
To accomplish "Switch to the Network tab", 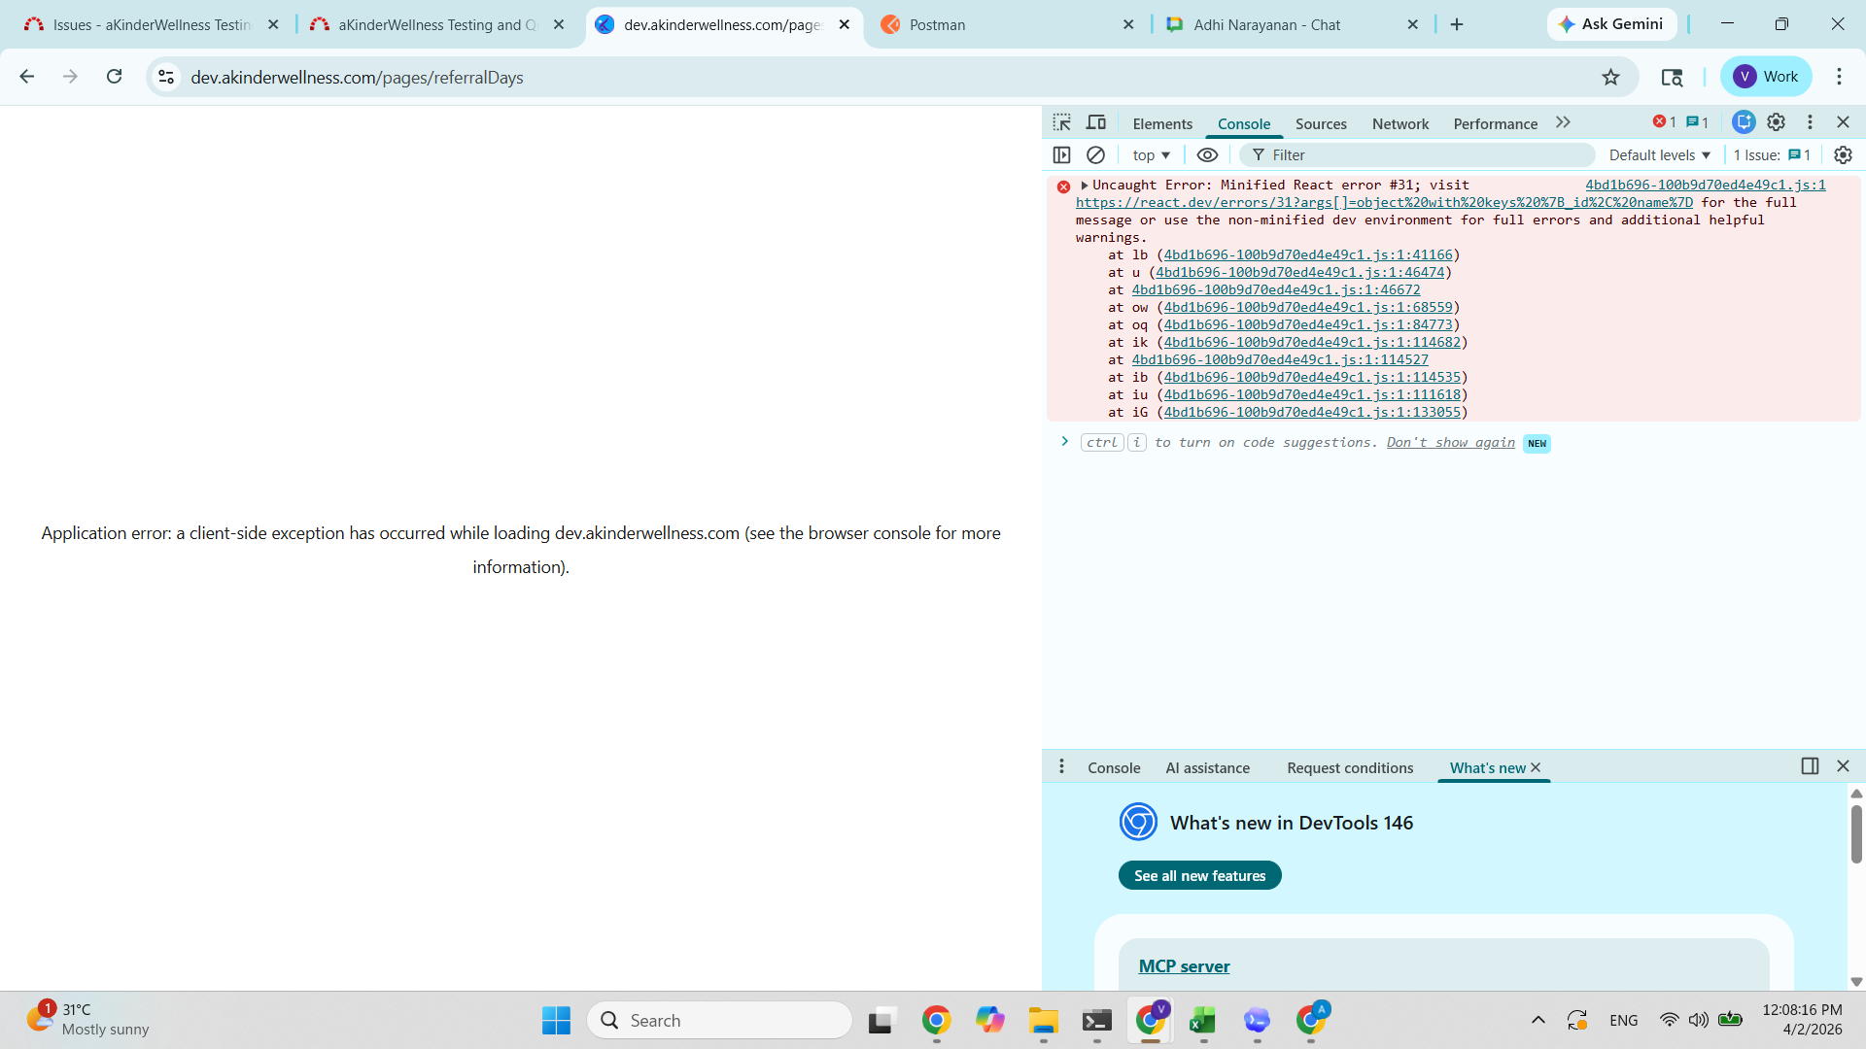I will pos(1399,123).
